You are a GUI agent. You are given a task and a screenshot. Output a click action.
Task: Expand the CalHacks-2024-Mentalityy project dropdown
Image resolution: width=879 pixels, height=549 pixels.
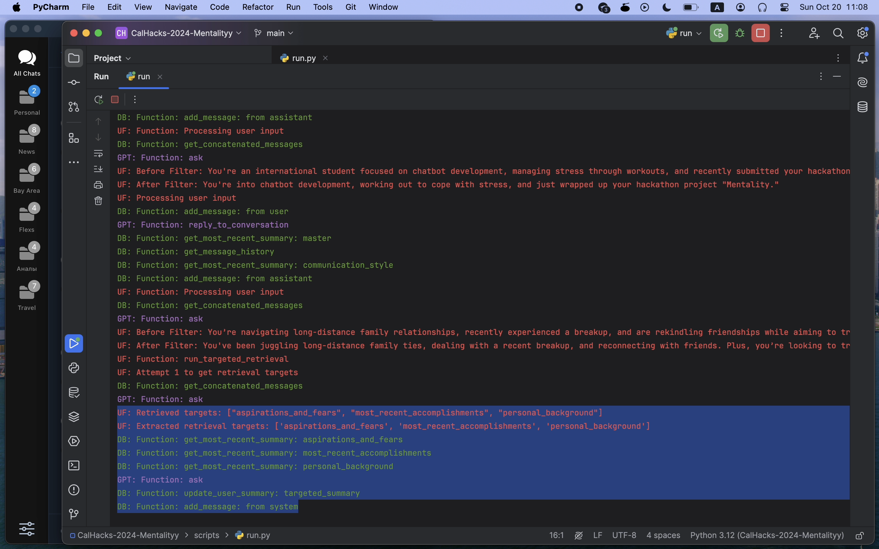pyautogui.click(x=178, y=34)
